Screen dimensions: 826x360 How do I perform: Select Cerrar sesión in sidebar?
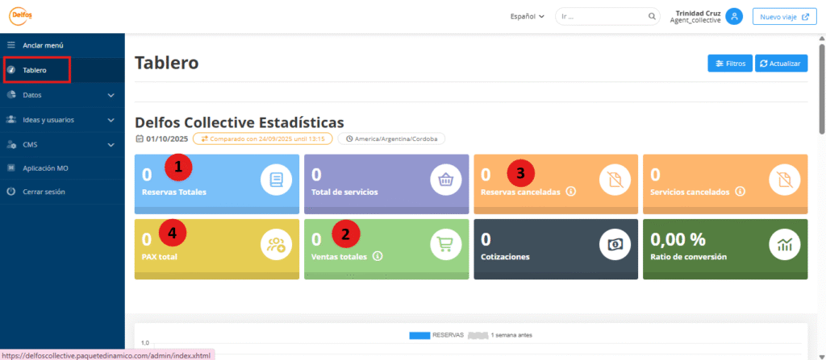click(x=44, y=192)
